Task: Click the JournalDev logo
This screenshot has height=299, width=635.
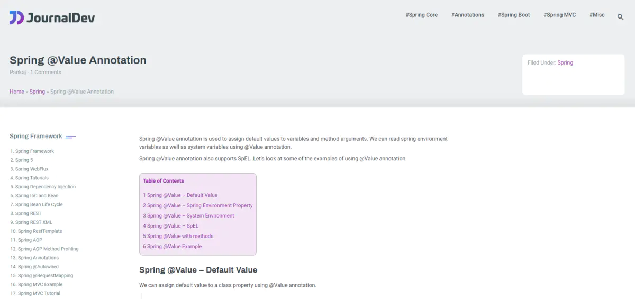Action: pyautogui.click(x=52, y=17)
